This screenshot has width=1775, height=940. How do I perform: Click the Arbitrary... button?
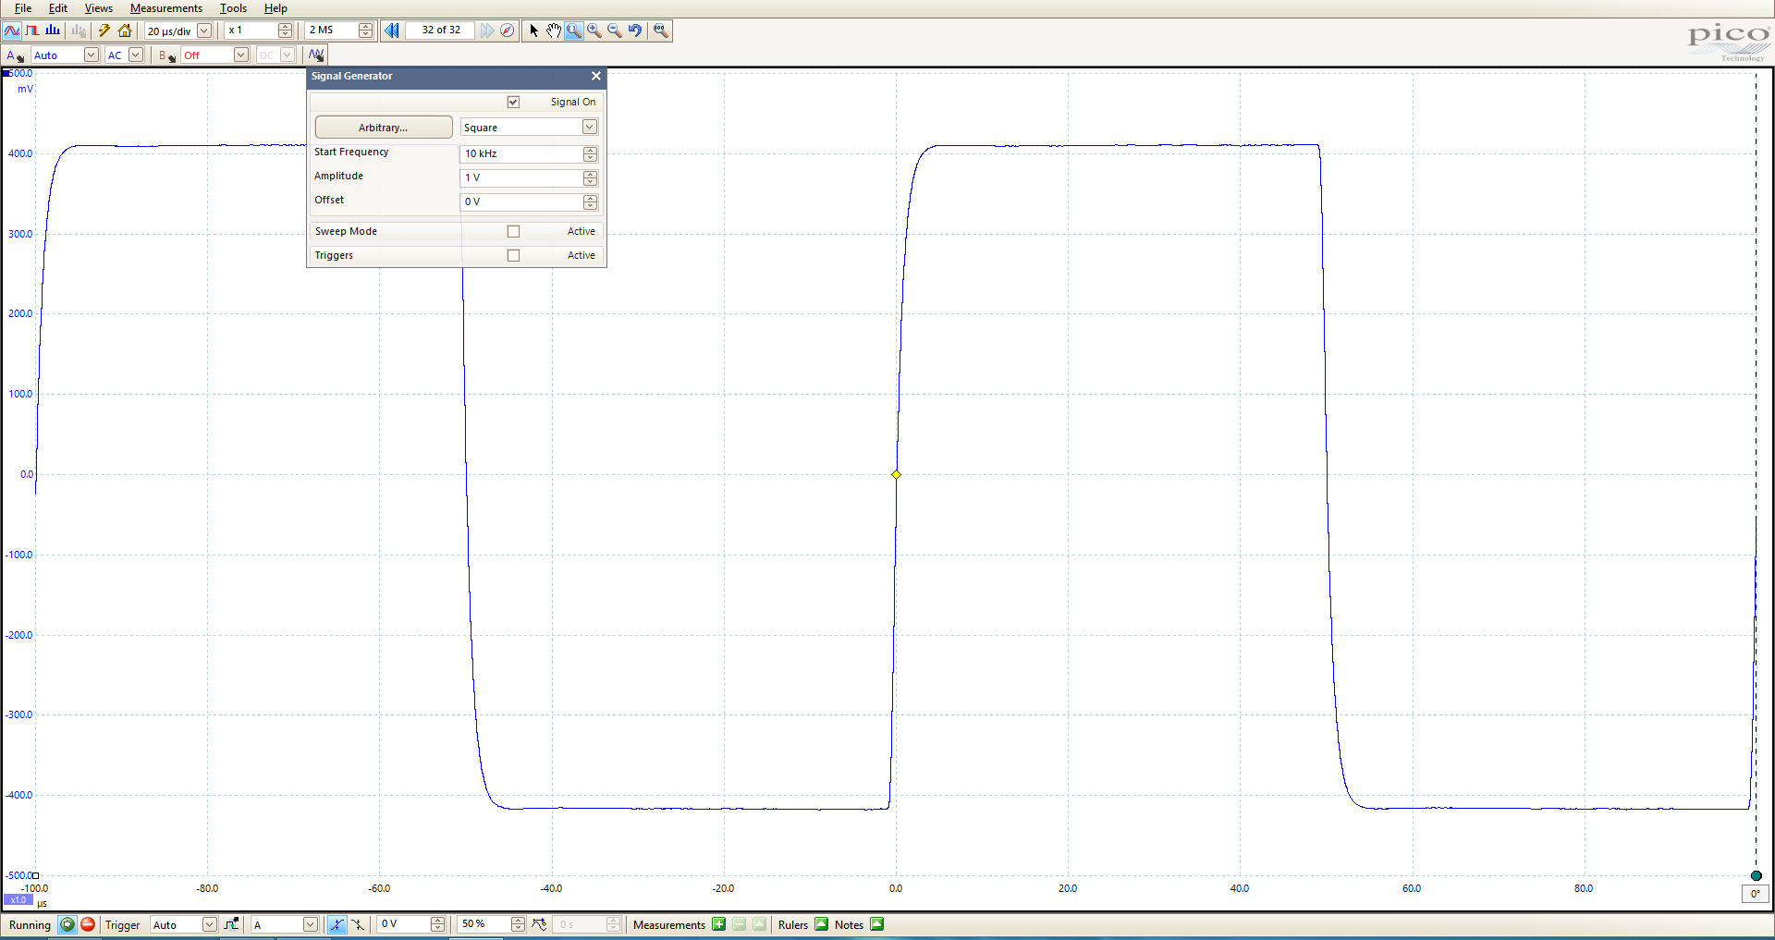[384, 128]
